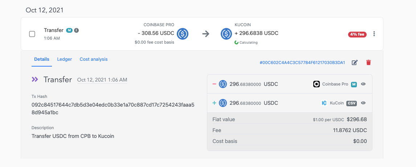
Task: Click the info icon beside the Transfer title
Action: click(76, 30)
